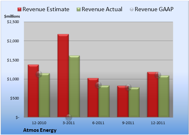Click the red Revenue Estimate legend swatch
Viewport: 189px width, 135px height.
click(x=19, y=9)
